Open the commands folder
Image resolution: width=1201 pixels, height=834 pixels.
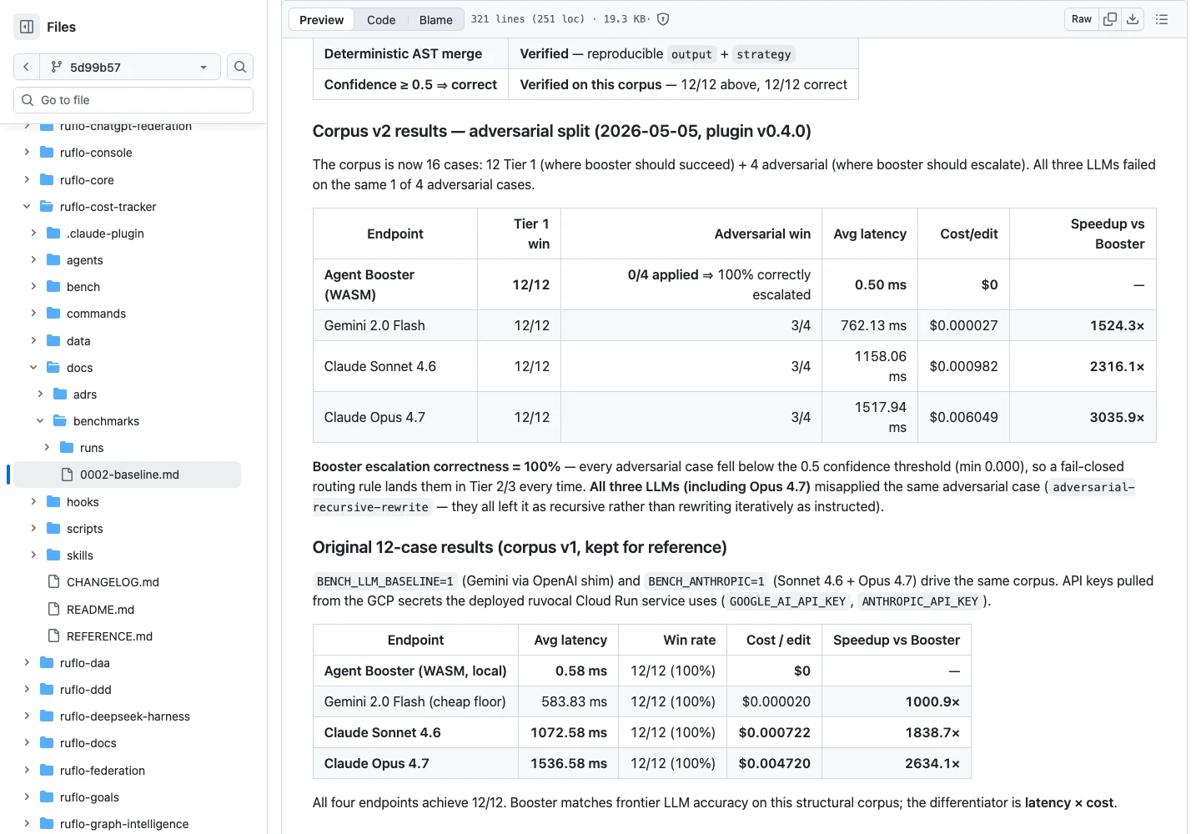coord(96,314)
